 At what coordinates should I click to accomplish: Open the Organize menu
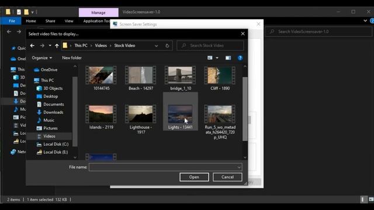coord(41,58)
